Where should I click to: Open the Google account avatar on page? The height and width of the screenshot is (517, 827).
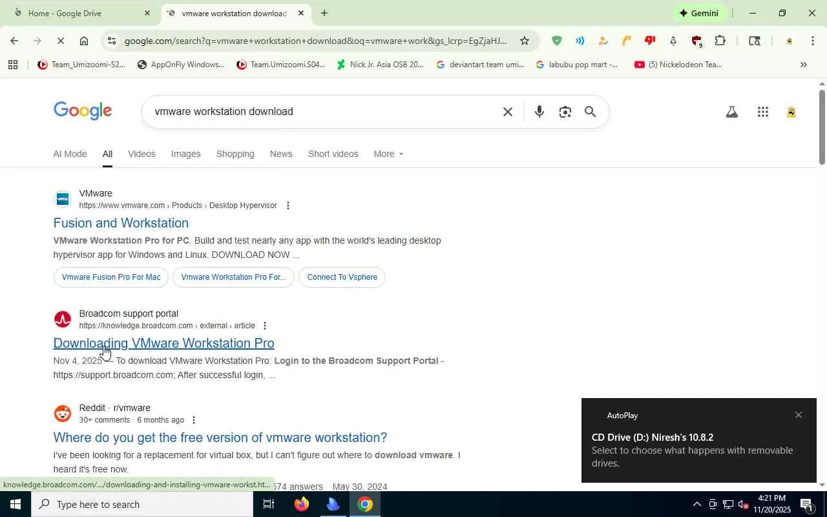(791, 112)
